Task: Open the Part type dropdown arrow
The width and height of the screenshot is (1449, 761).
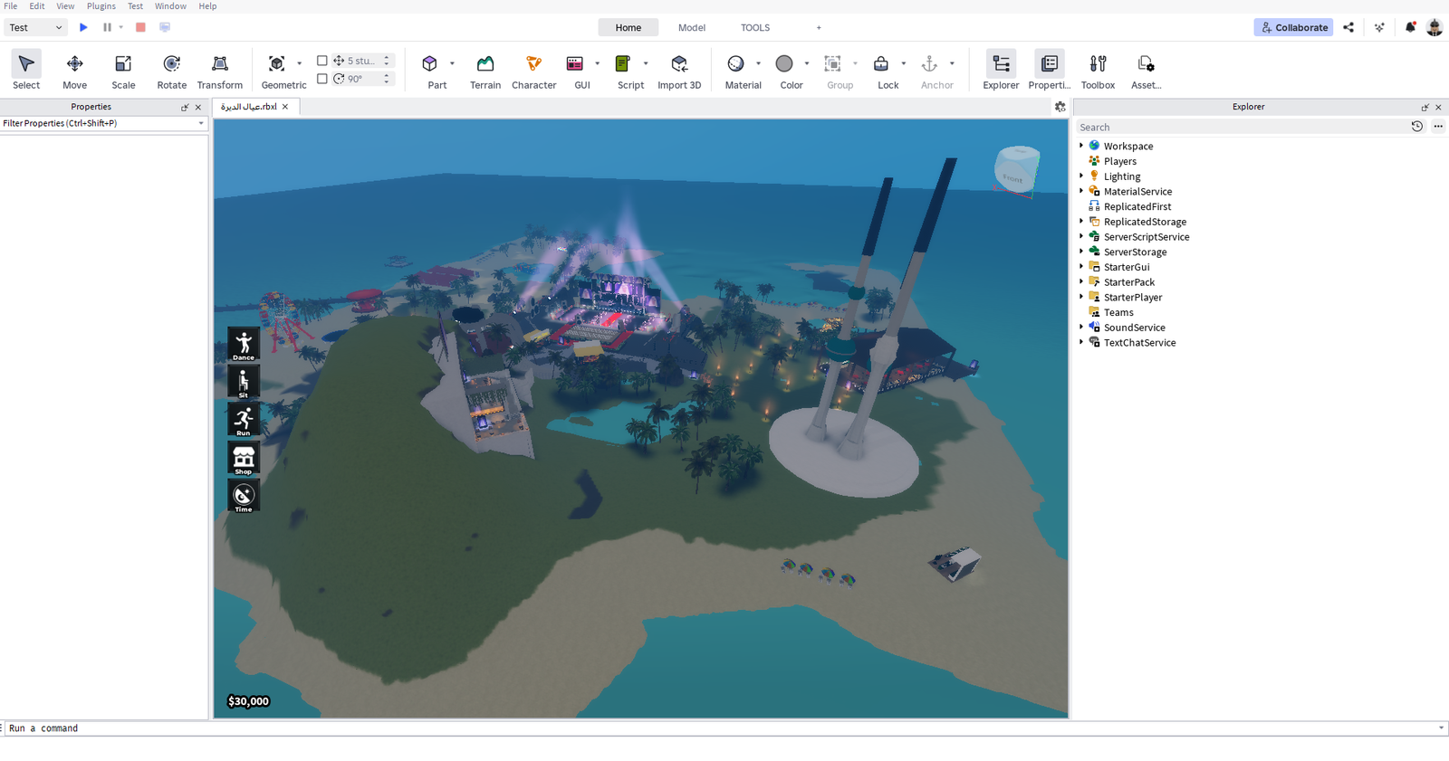Action: click(x=452, y=63)
